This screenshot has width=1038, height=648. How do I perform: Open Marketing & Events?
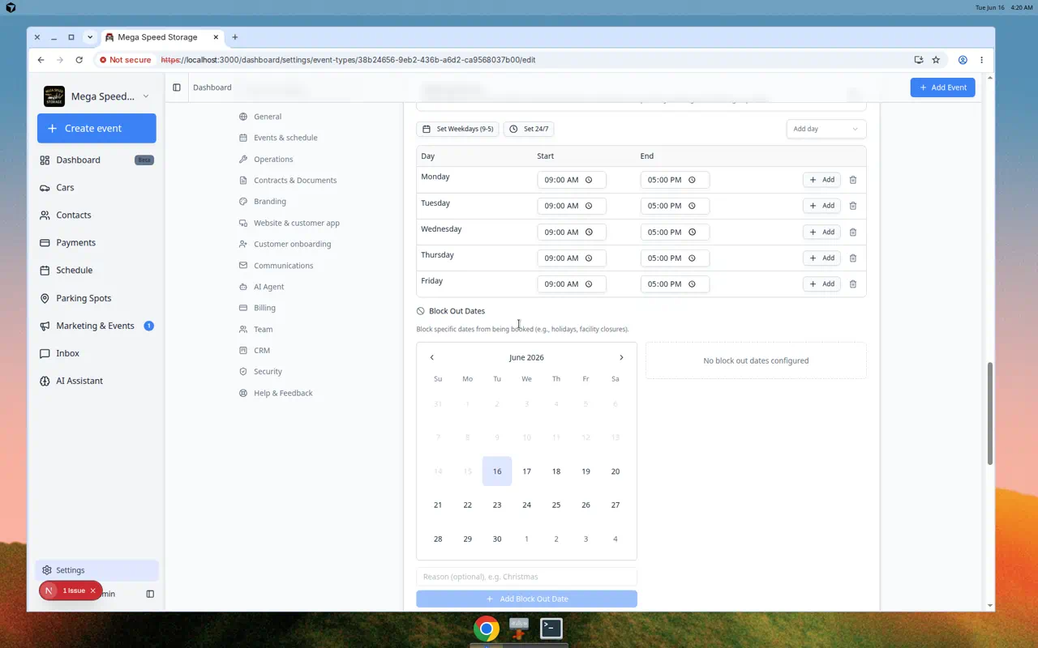click(97, 326)
